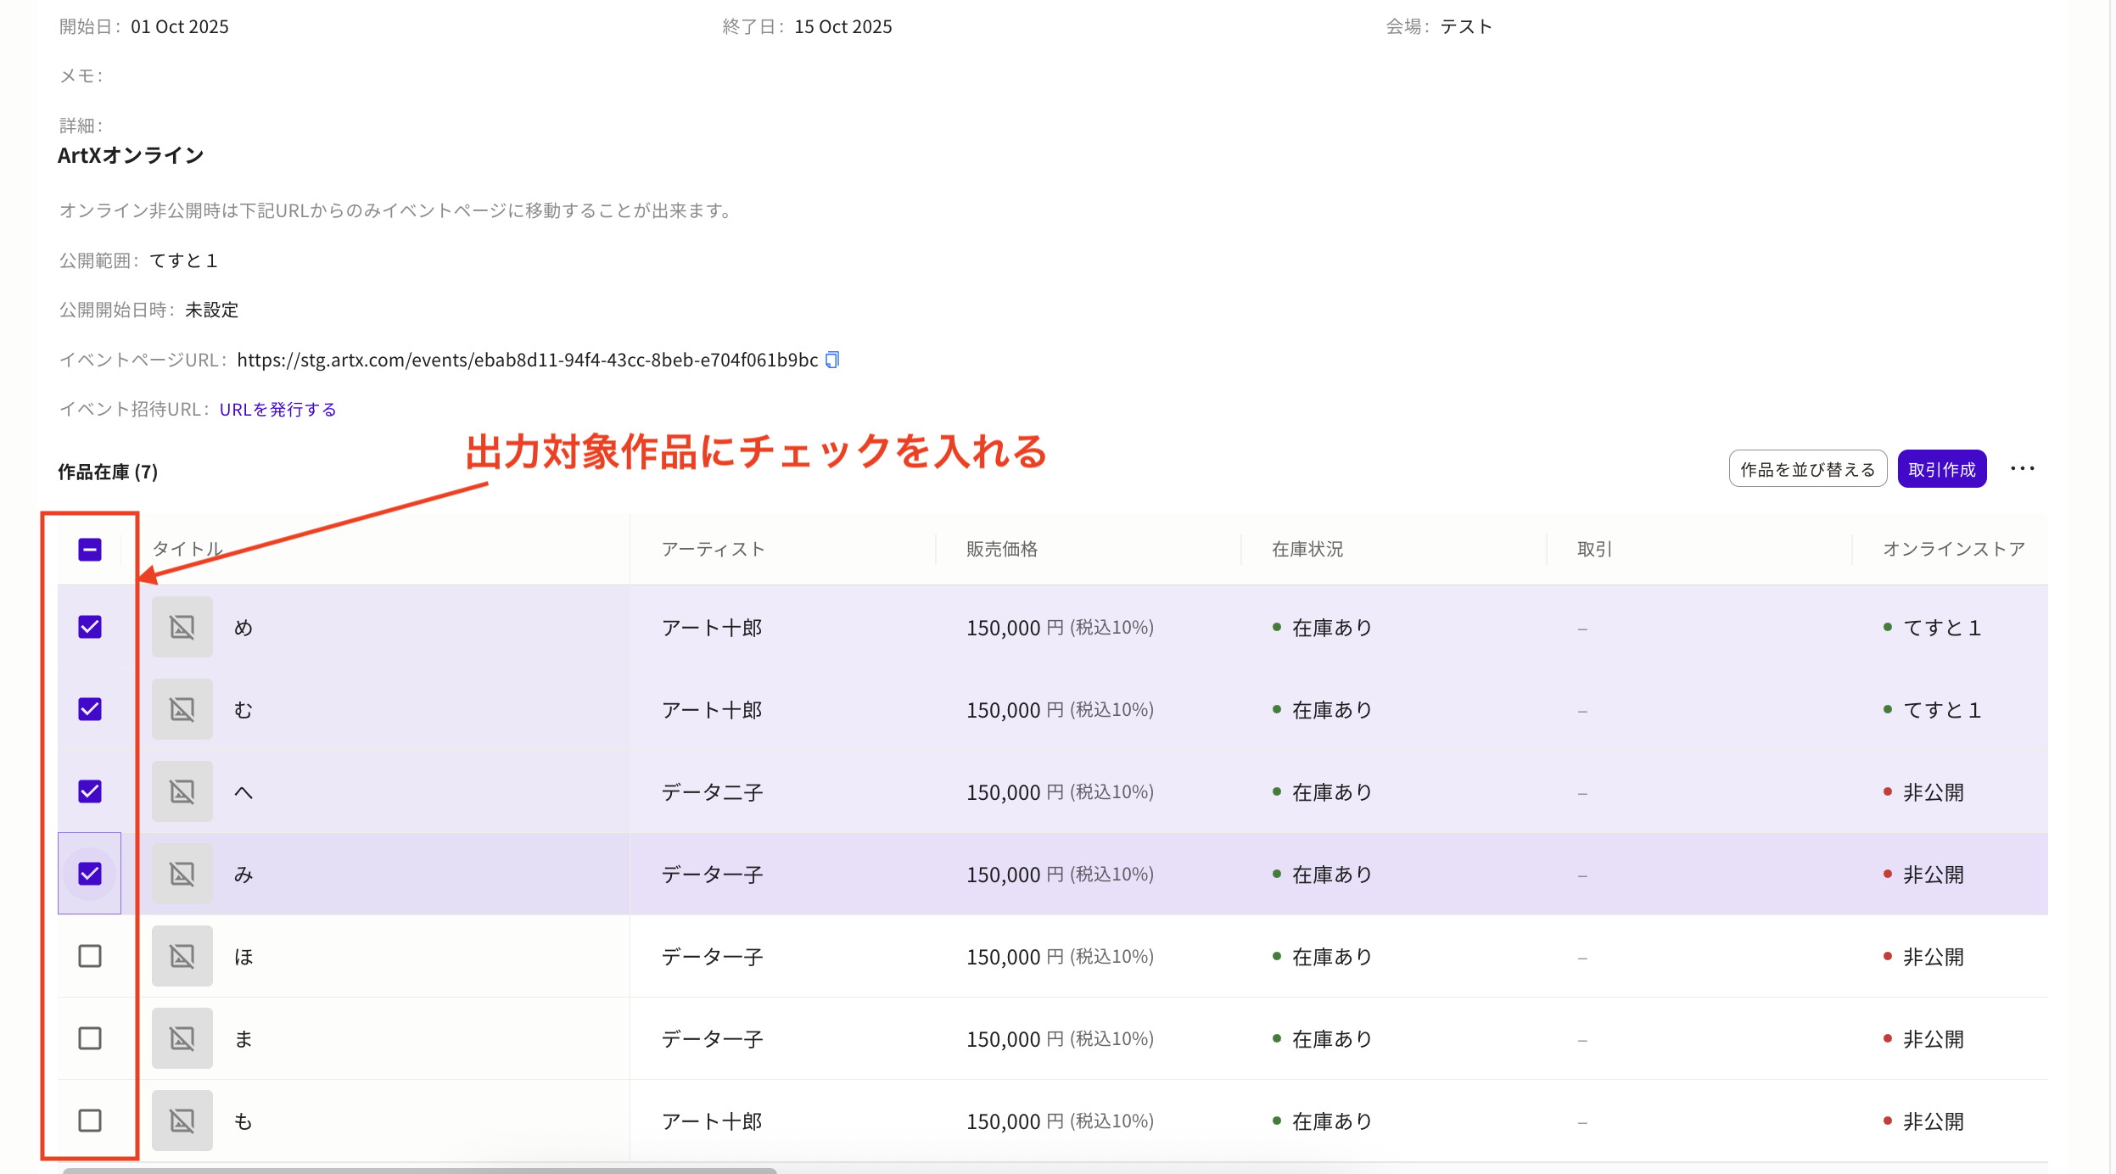The height and width of the screenshot is (1174, 2116).
Task: Click the no-image thumbnail for め
Action: click(182, 627)
